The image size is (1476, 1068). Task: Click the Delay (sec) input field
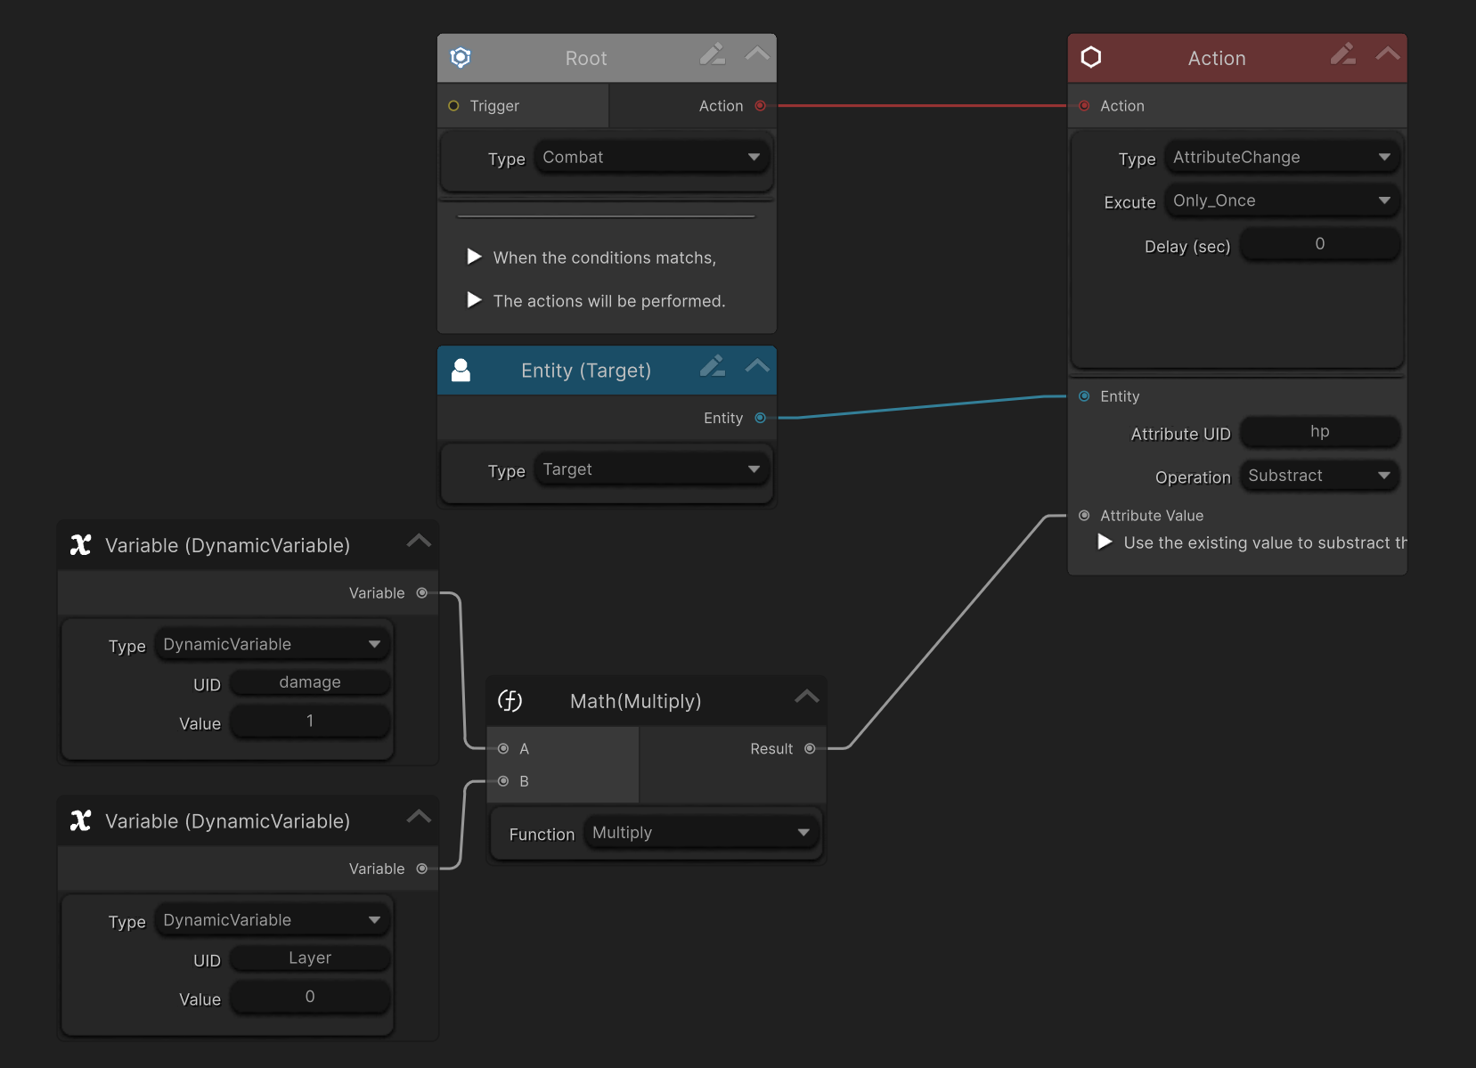tap(1319, 244)
